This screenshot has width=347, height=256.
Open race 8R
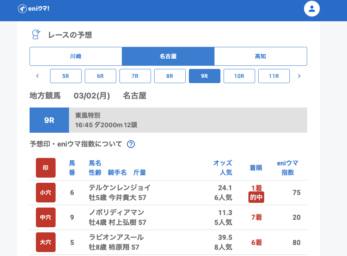click(170, 76)
